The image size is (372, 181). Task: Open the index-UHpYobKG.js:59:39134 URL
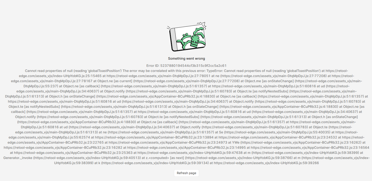point(155,163)
